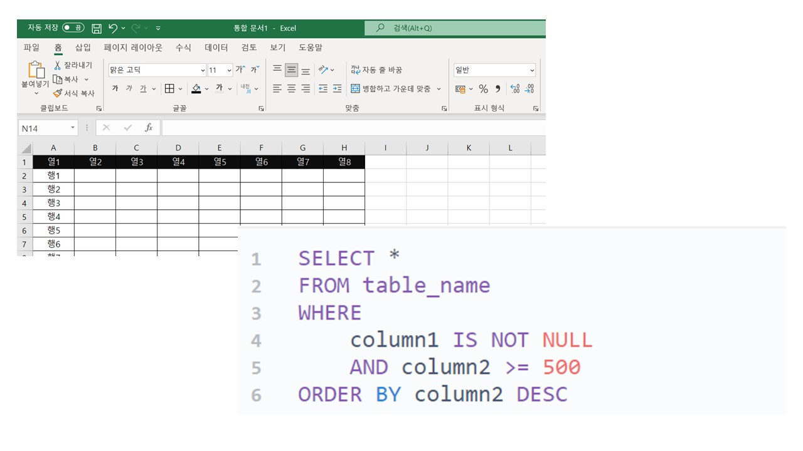Click the align right icon
The width and height of the screenshot is (803, 451).
pyautogui.click(x=306, y=88)
